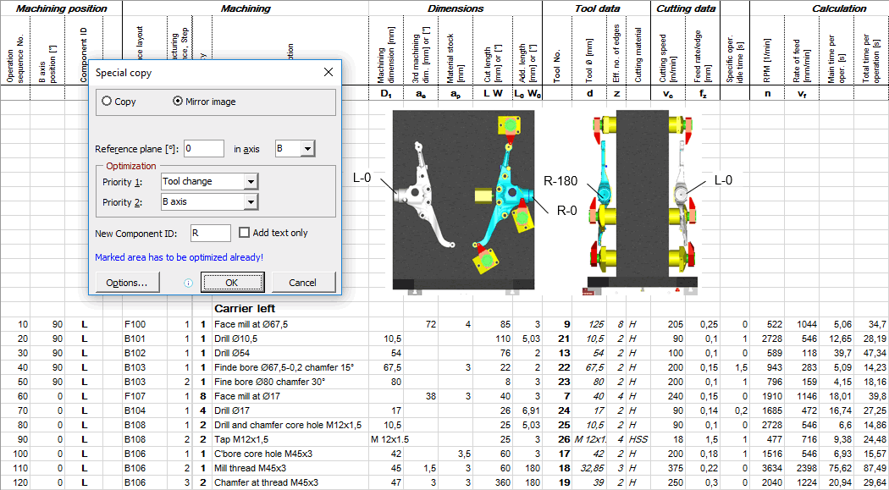Select the Mill thread M45x3 row description
This screenshot has width=889, height=490.
click(x=251, y=468)
